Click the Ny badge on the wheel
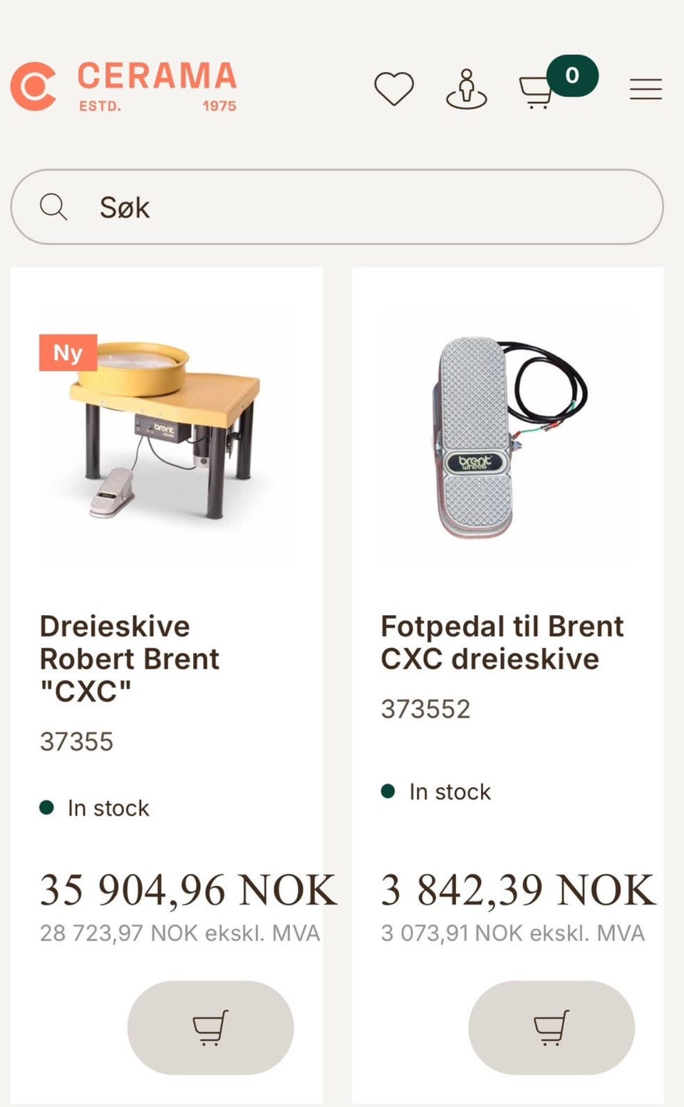This screenshot has width=684, height=1107. 68,353
